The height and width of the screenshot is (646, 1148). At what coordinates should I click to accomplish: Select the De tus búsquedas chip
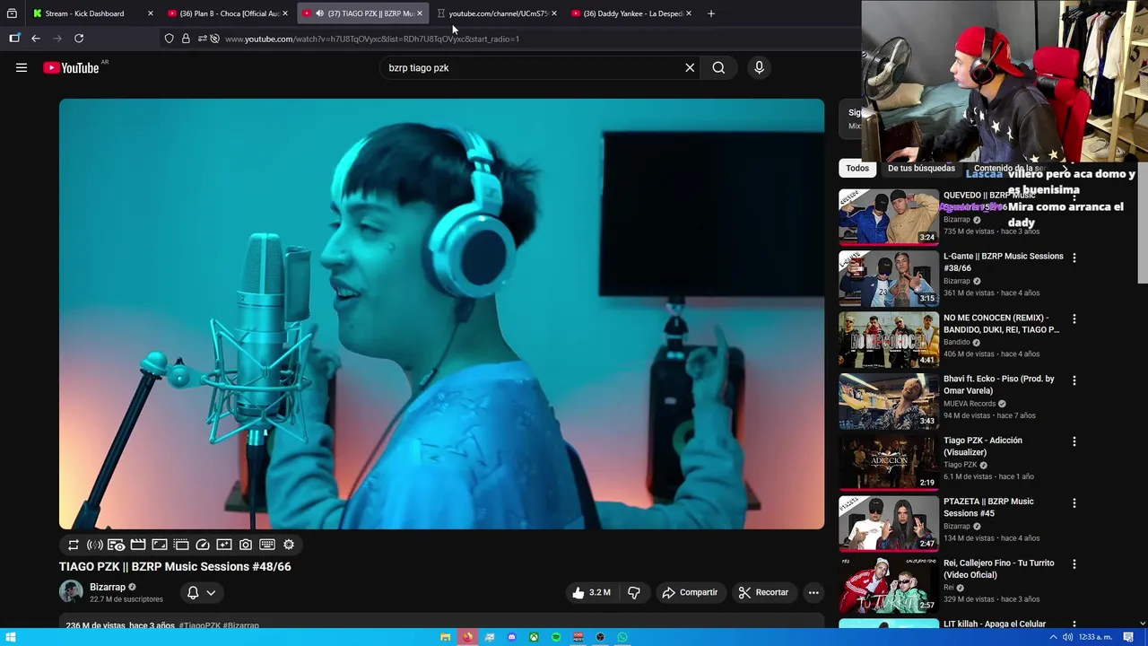point(921,168)
